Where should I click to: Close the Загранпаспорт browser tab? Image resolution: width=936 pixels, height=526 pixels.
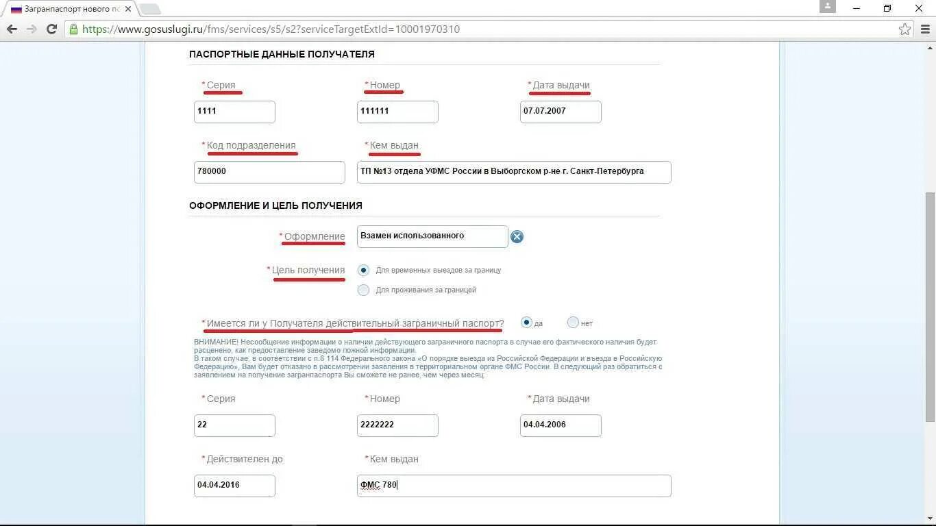(127, 9)
